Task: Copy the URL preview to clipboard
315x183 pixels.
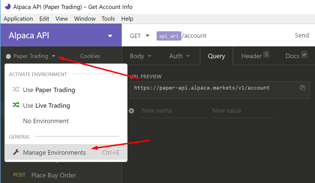Action: [x=302, y=88]
